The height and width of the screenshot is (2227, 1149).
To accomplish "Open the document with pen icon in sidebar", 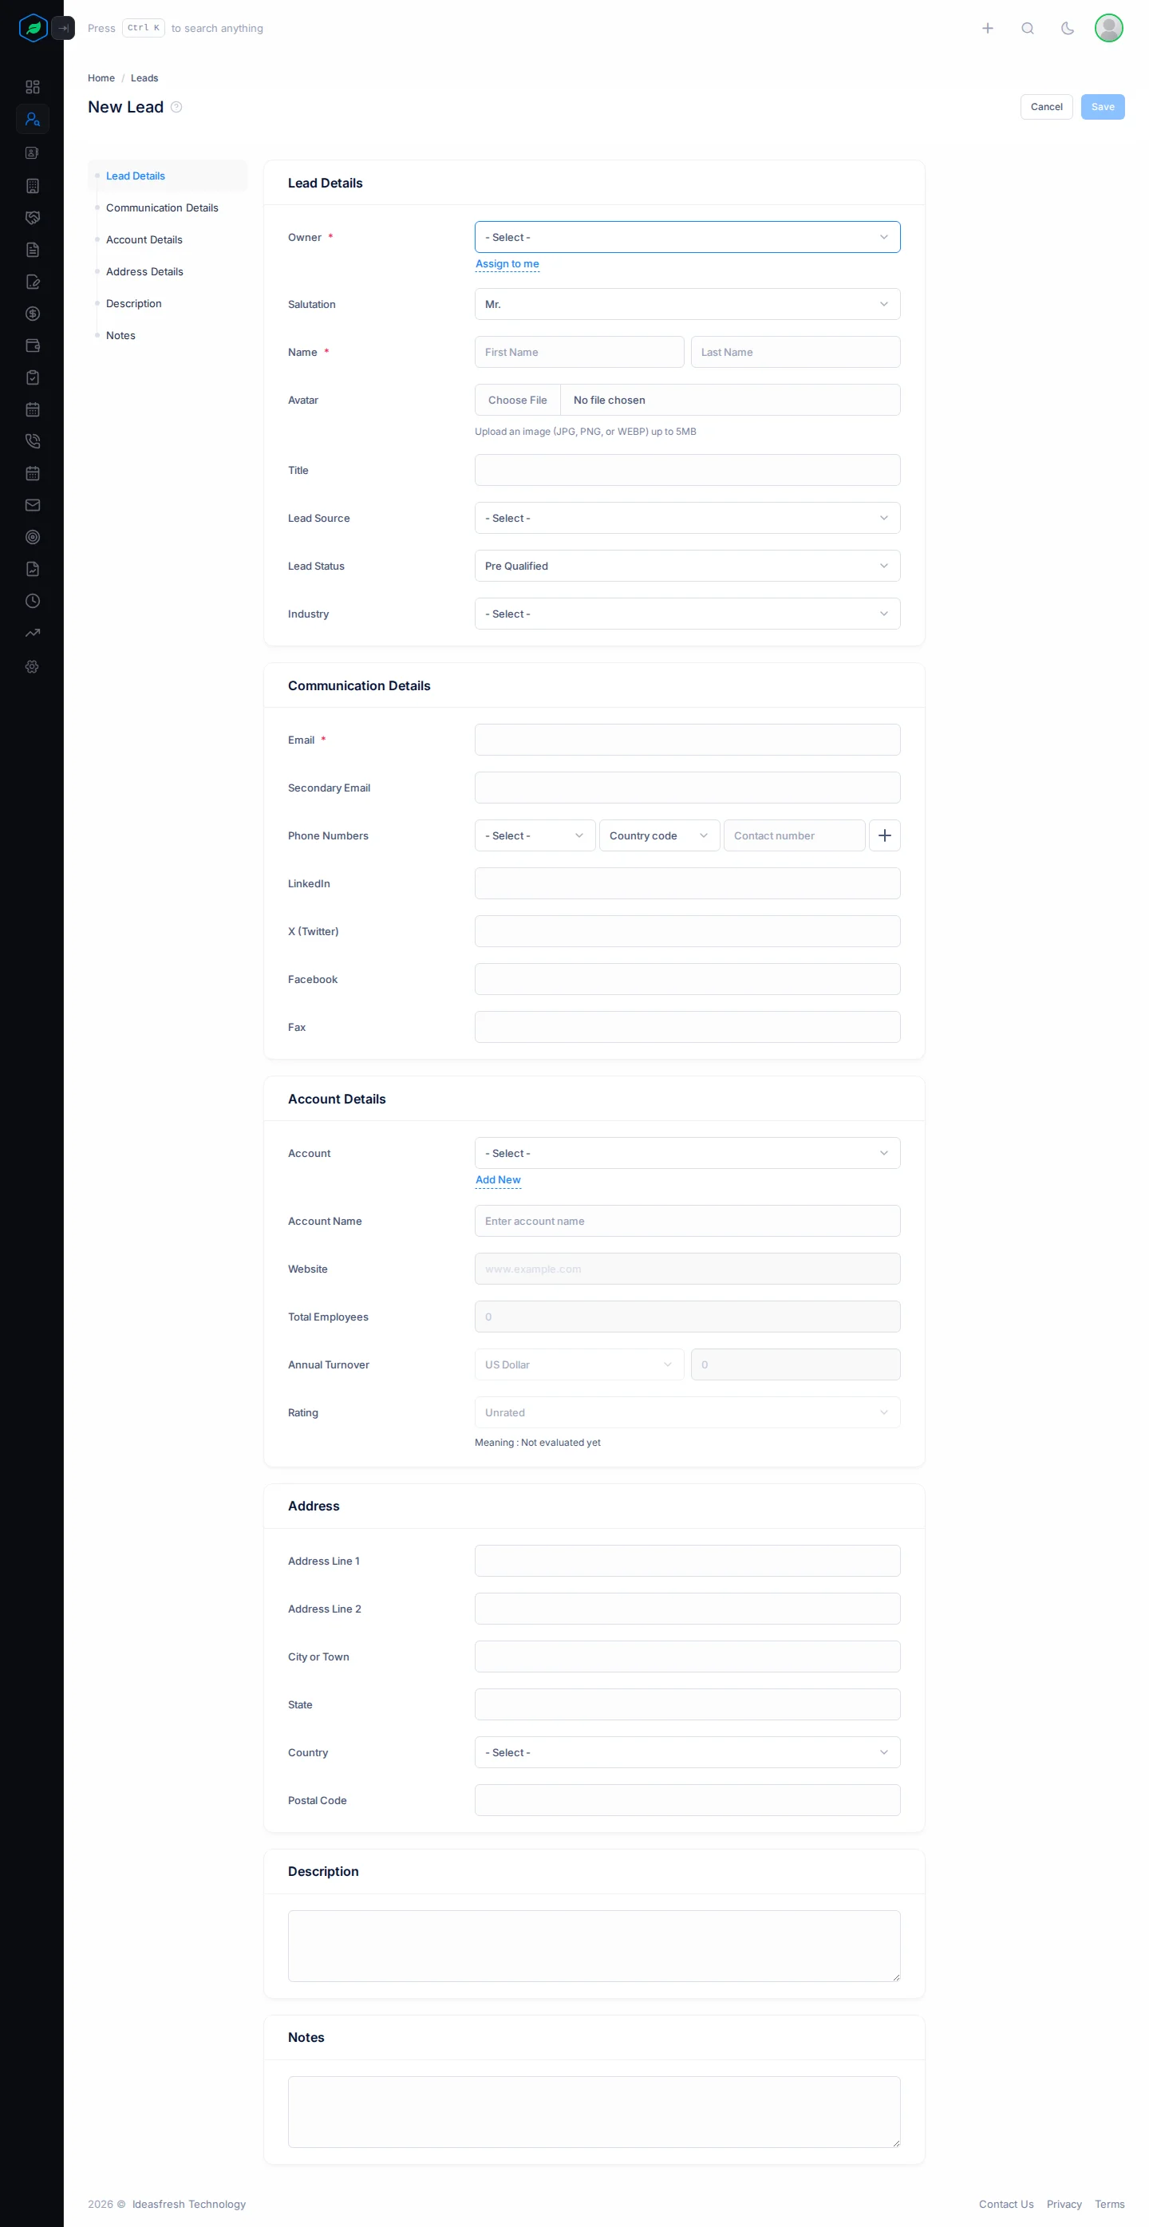I will 33,282.
